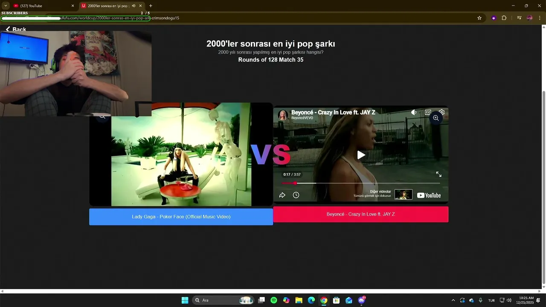Screen dimensions: 546x307
Task: Open Task View on the taskbar
Action: [261, 300]
